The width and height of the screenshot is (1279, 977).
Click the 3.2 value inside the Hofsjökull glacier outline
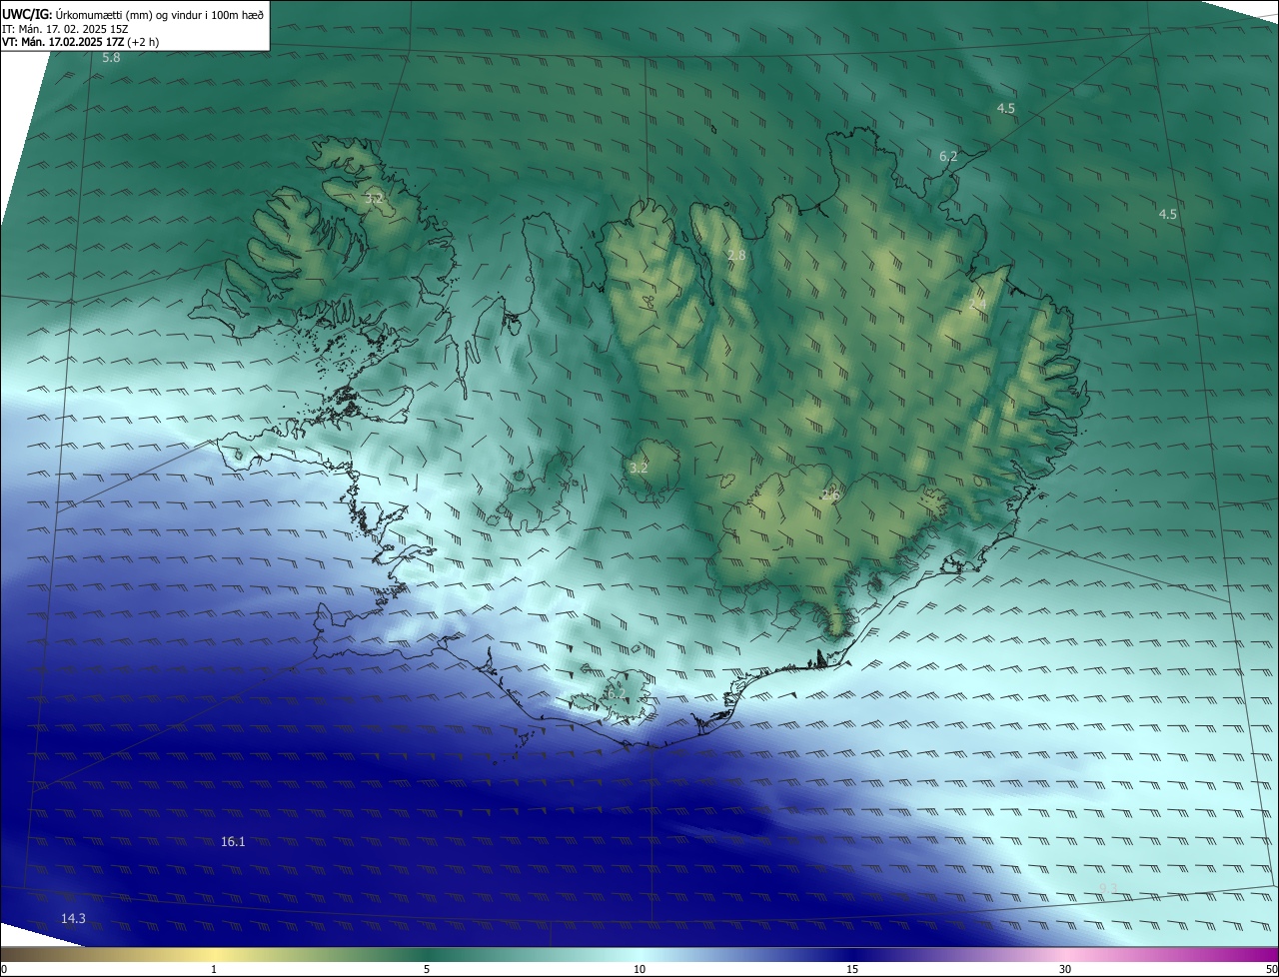[639, 468]
